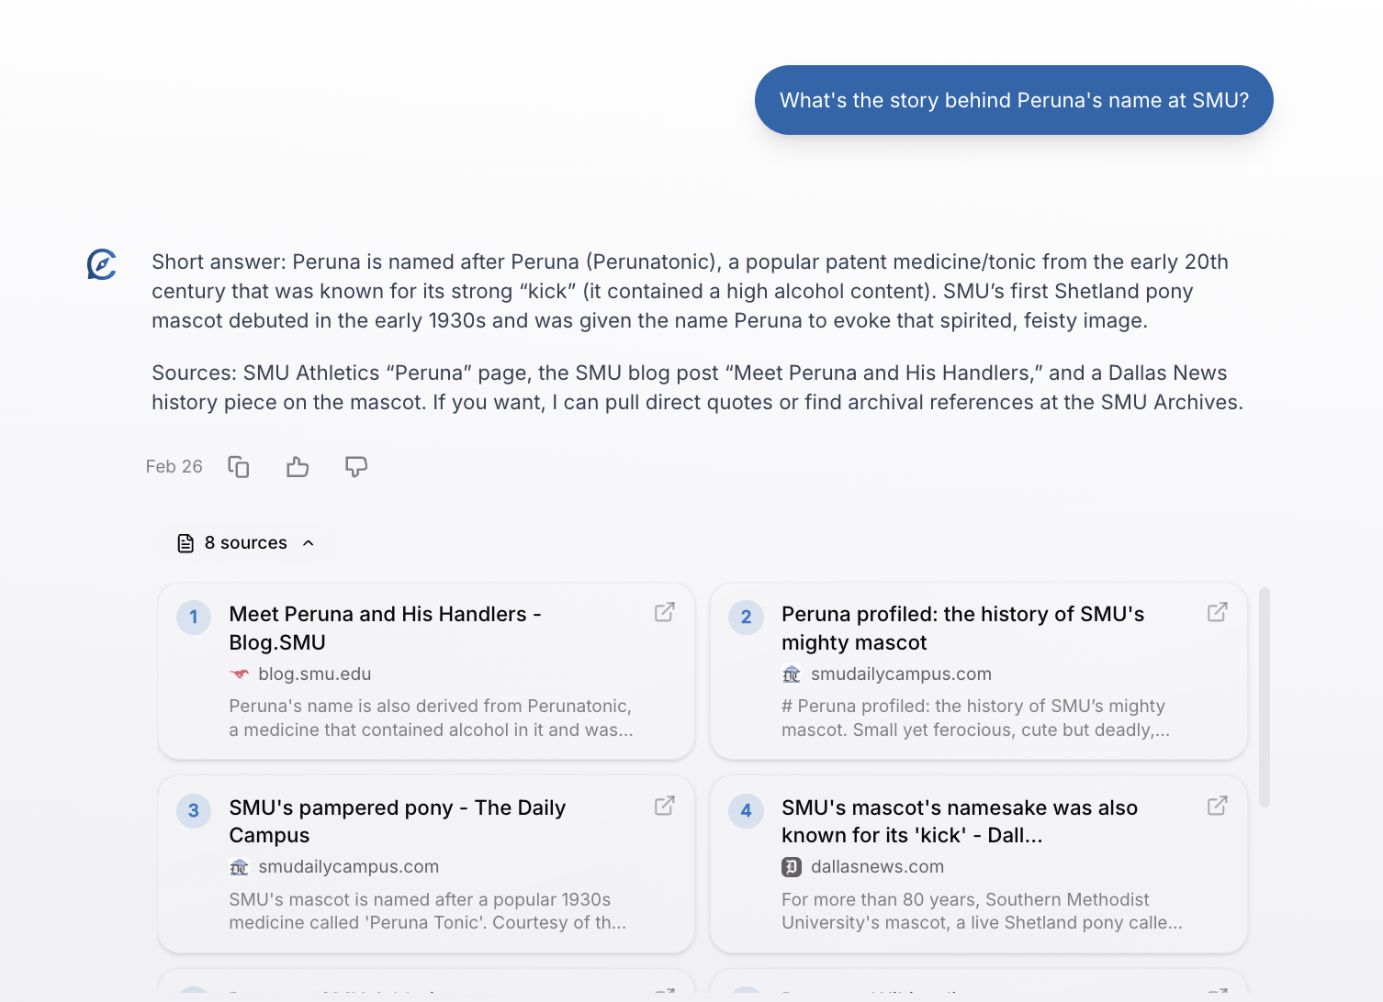Viewport: 1383px width, 1002px height.
Task: Click the document icon beside 8 sources
Action: (186, 543)
